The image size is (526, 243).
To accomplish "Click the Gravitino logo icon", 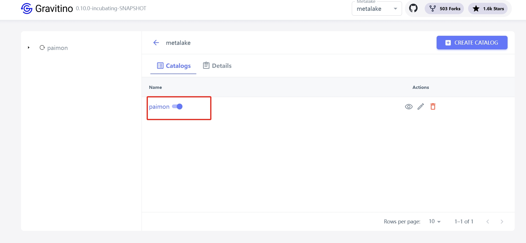I will click(x=27, y=9).
